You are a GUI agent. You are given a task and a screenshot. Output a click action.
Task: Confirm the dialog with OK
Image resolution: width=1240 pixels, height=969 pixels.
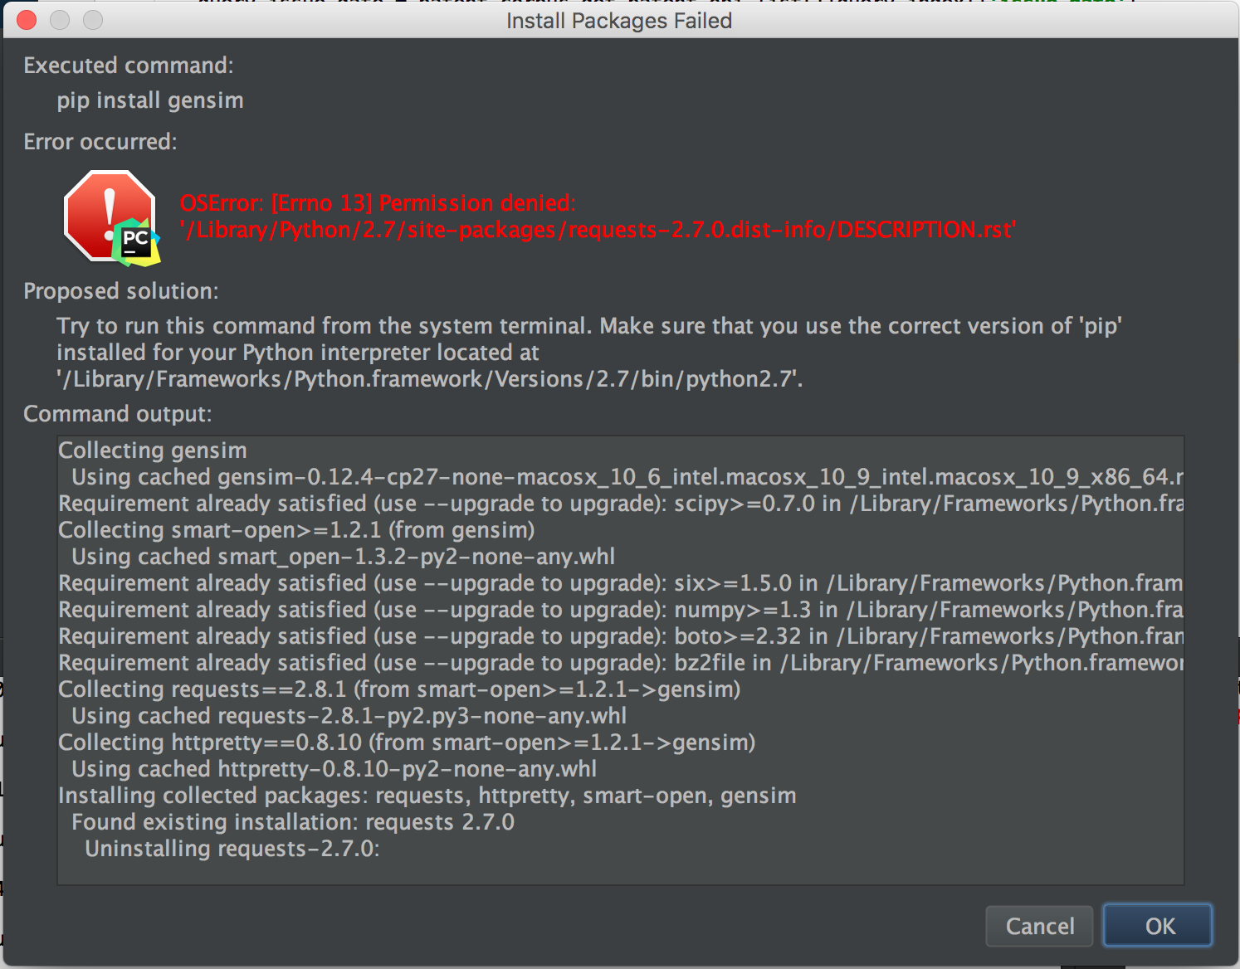tap(1158, 926)
